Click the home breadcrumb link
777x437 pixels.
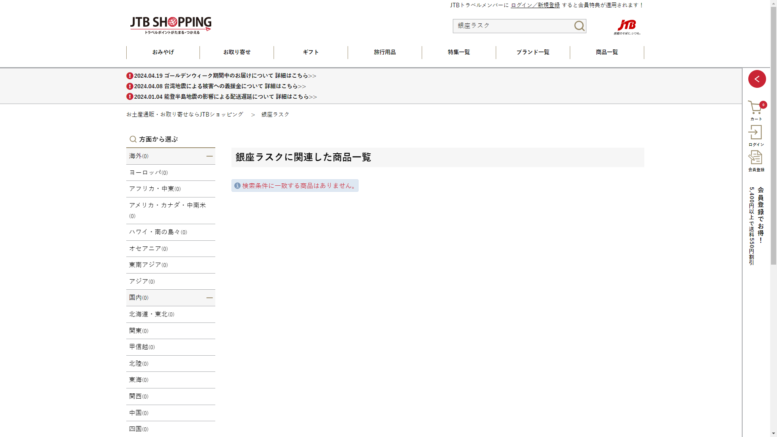click(x=185, y=115)
